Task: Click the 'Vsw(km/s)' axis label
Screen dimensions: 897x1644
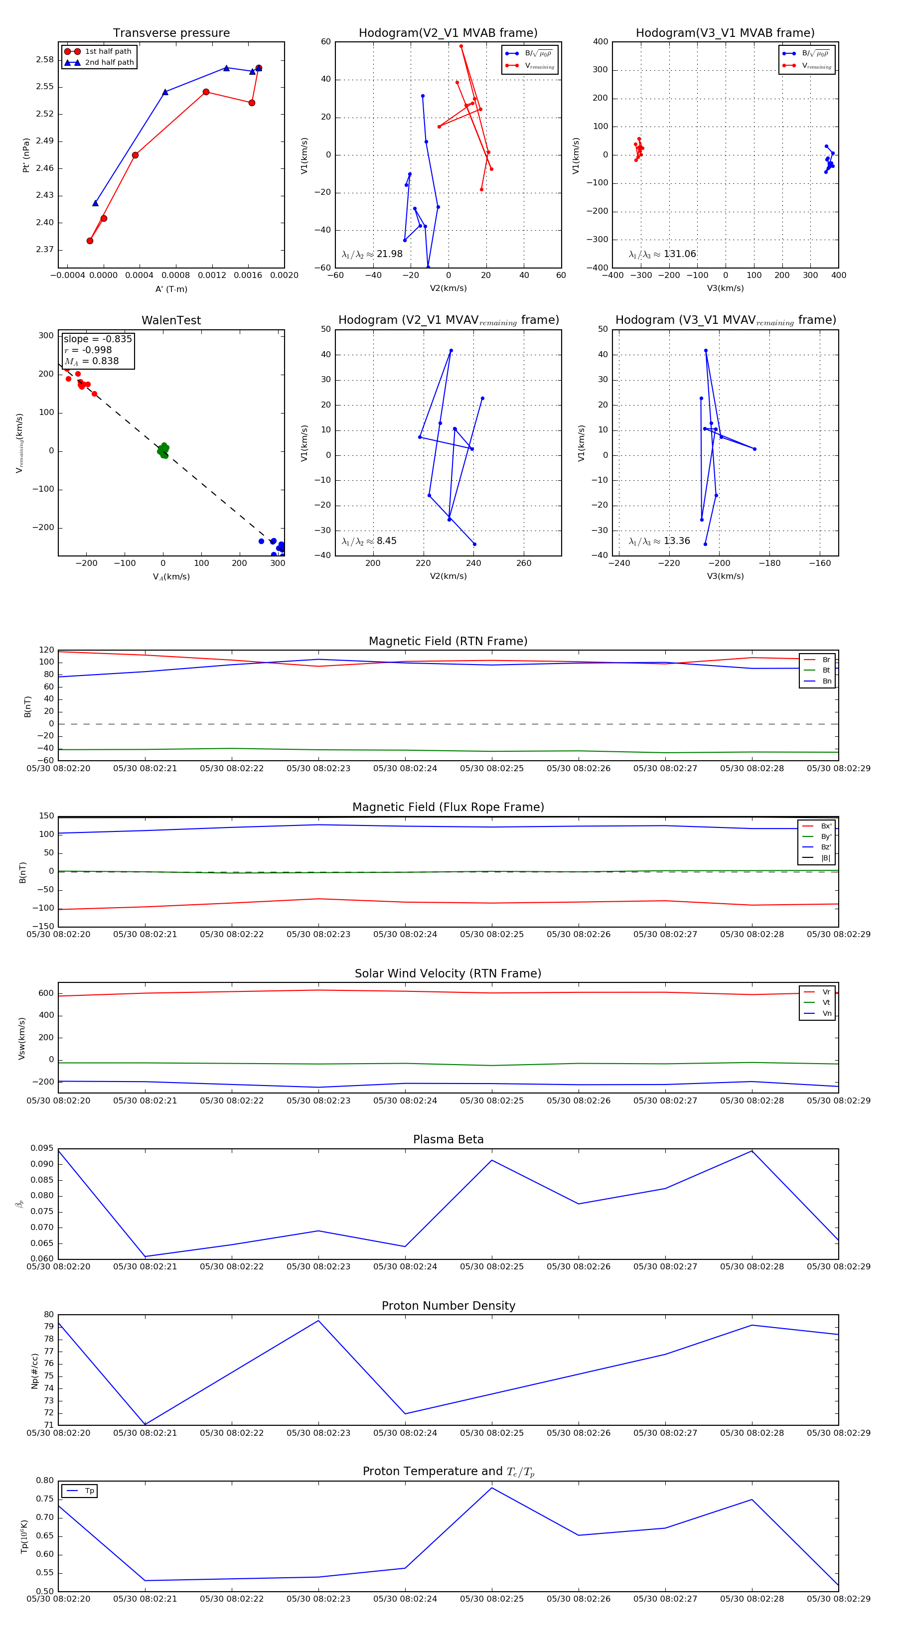Action: tap(22, 1038)
